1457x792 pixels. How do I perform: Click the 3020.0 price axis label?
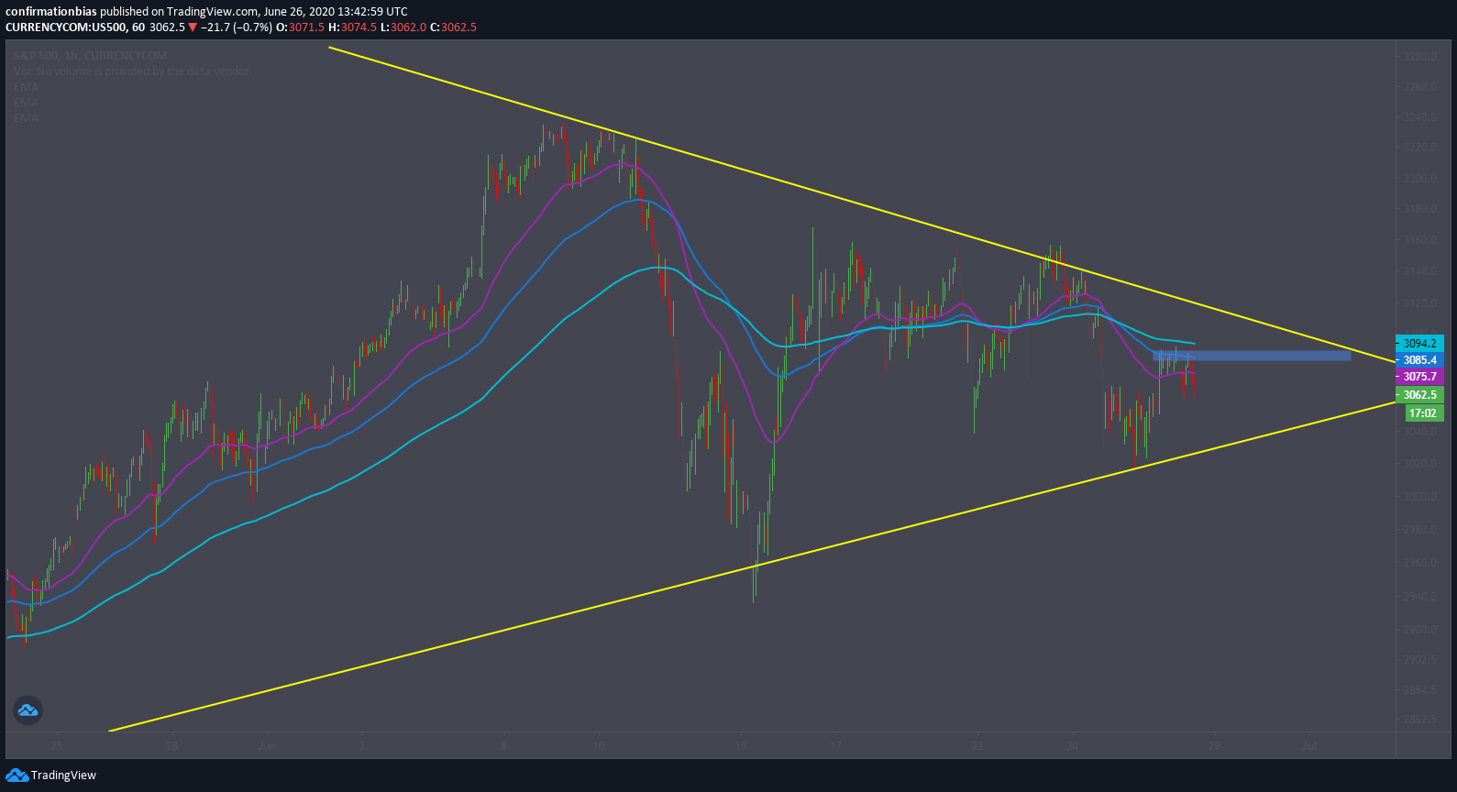pyautogui.click(x=1419, y=464)
